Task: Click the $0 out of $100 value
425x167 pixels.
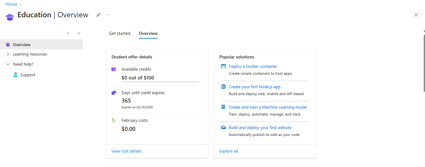Action: [138, 78]
